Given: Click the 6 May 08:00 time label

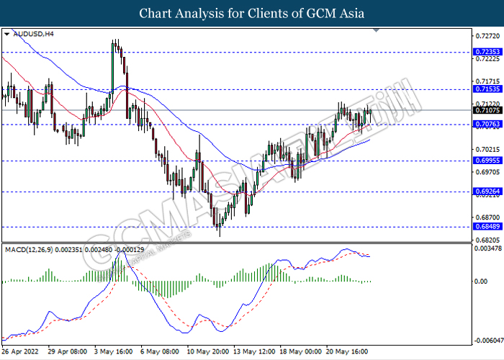Looking at the screenshot, I should 160,351.
